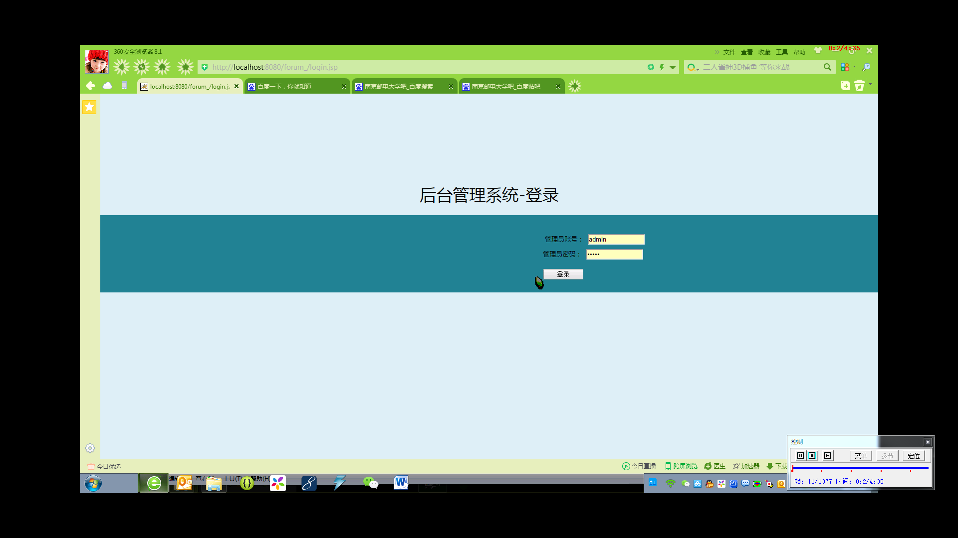Click the 加速器 accelerator button

(x=746, y=466)
